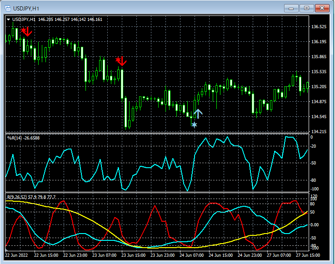Click the chart window icon in the title bar
Screen dimensions: 335x264
(x=8, y=8)
